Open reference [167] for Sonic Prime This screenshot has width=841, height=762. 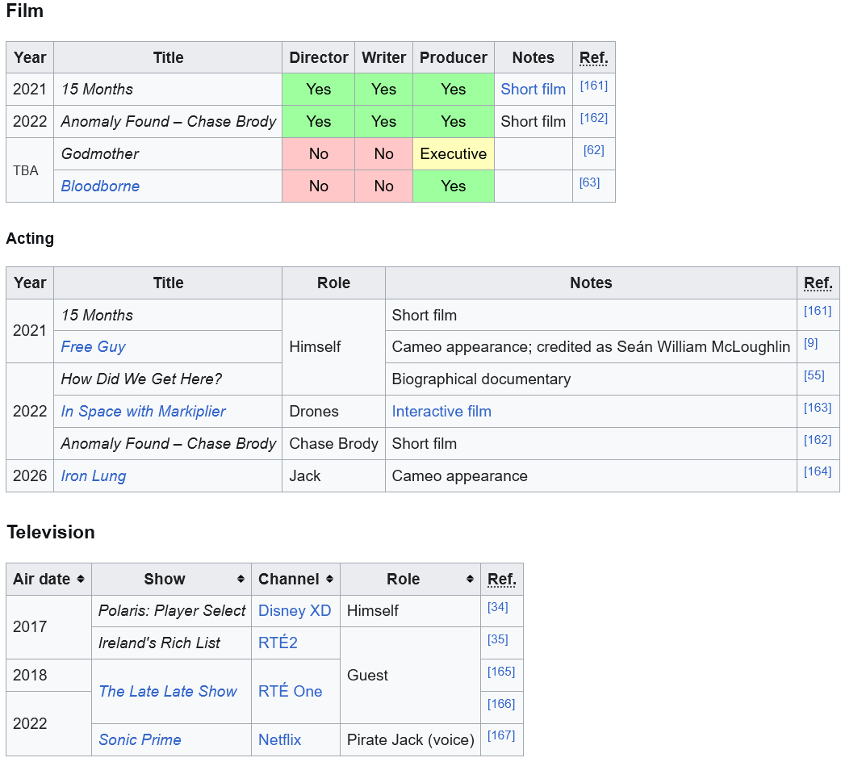tap(501, 735)
